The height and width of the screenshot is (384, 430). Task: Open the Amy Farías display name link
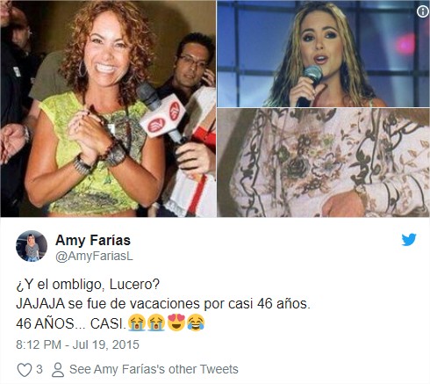(93, 240)
